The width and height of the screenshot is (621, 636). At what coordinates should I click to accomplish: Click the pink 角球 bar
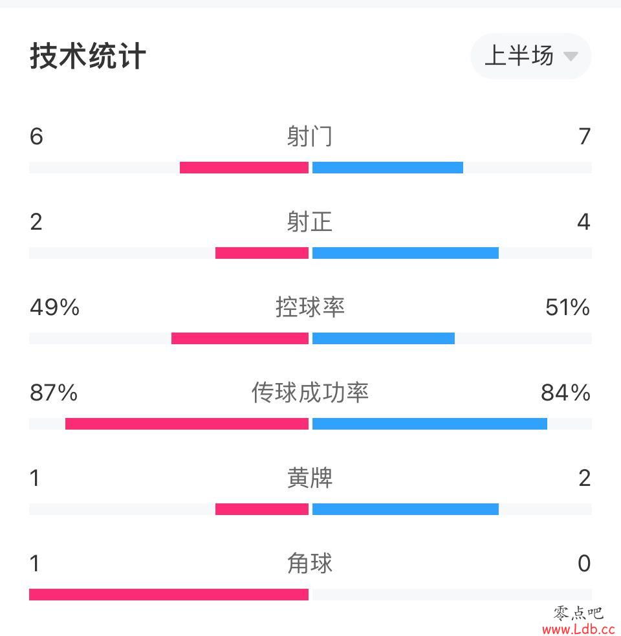coord(169,595)
